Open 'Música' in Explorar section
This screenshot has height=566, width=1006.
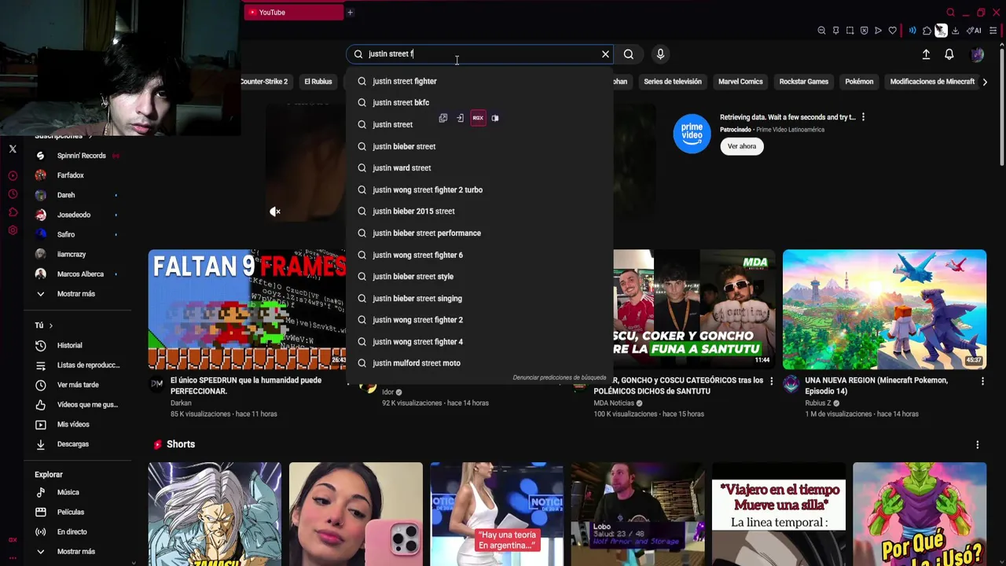[77, 492]
